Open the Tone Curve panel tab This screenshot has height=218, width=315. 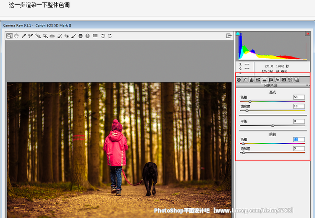coord(245,80)
